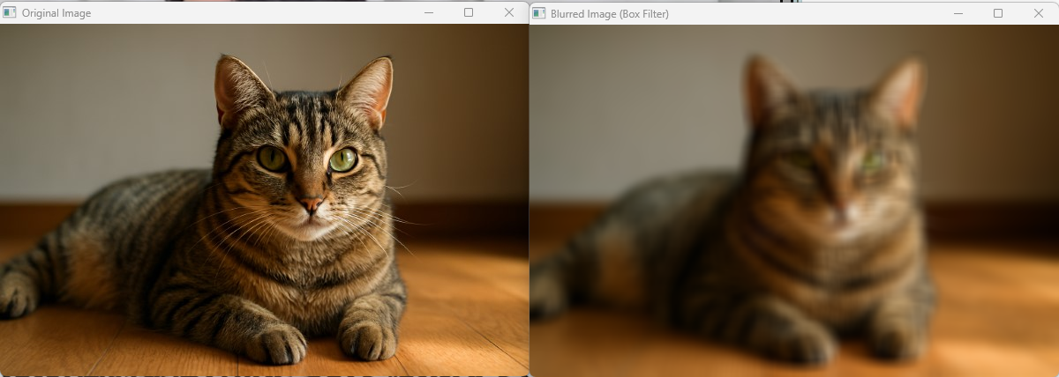Minimize the Blurred Image (Box Filter) window
This screenshot has width=1059, height=377.
[x=958, y=13]
